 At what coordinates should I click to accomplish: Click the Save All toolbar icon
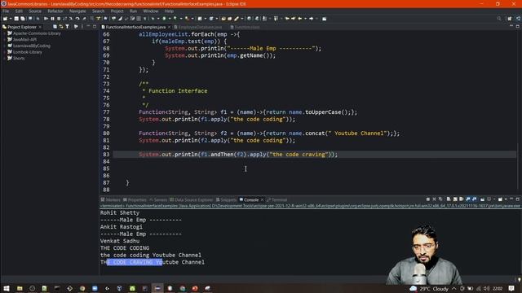23,19
